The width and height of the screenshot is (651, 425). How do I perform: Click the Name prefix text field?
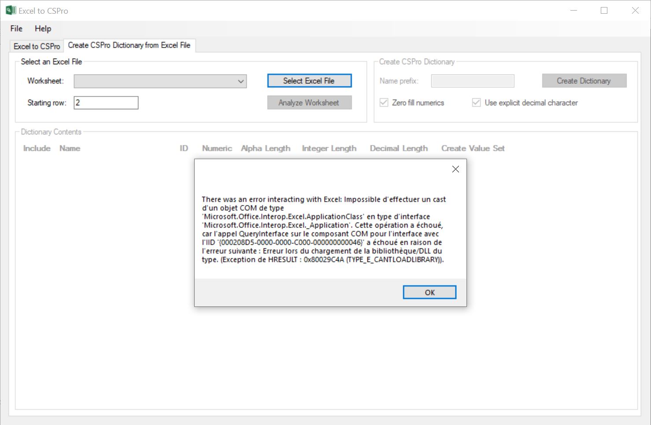pos(473,81)
